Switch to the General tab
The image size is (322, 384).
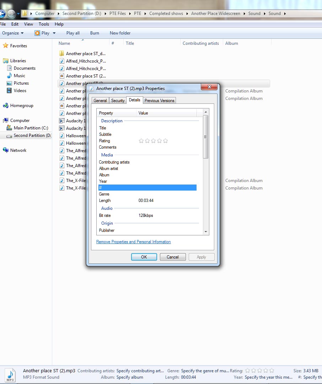pos(100,101)
